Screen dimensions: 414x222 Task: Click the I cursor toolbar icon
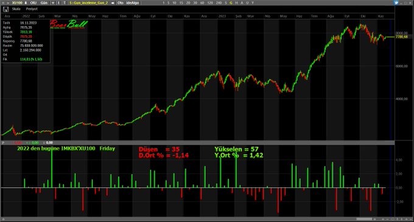coord(58,2)
